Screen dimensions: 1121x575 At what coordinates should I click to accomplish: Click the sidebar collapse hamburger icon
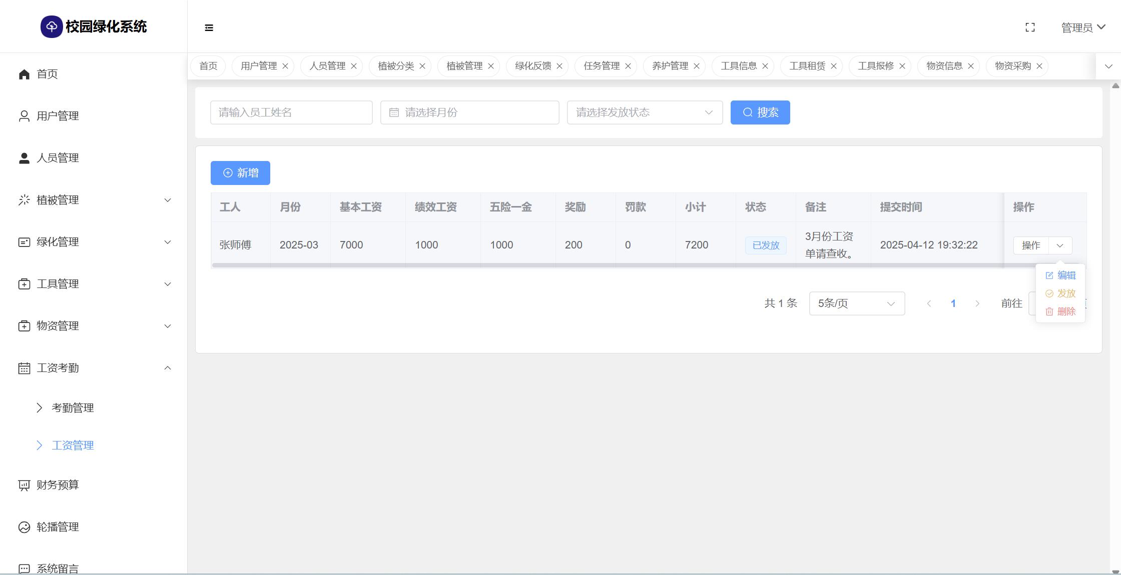point(209,27)
